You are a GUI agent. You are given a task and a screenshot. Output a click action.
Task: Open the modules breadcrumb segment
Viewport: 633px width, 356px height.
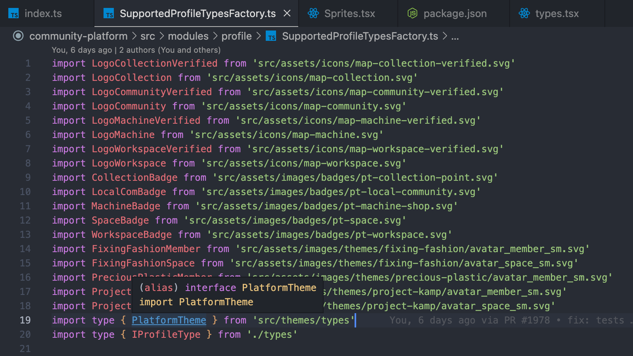[x=188, y=36]
